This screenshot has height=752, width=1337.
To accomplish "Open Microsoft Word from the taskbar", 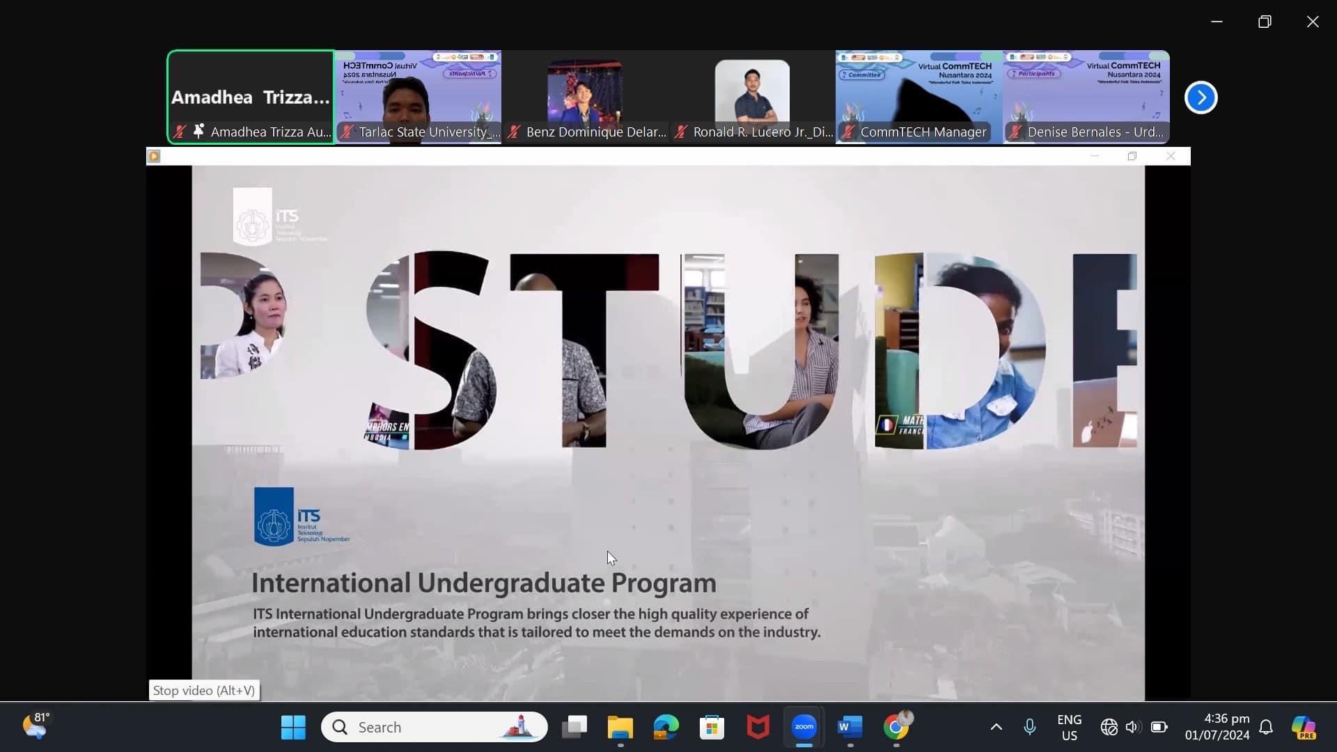I will [x=850, y=727].
